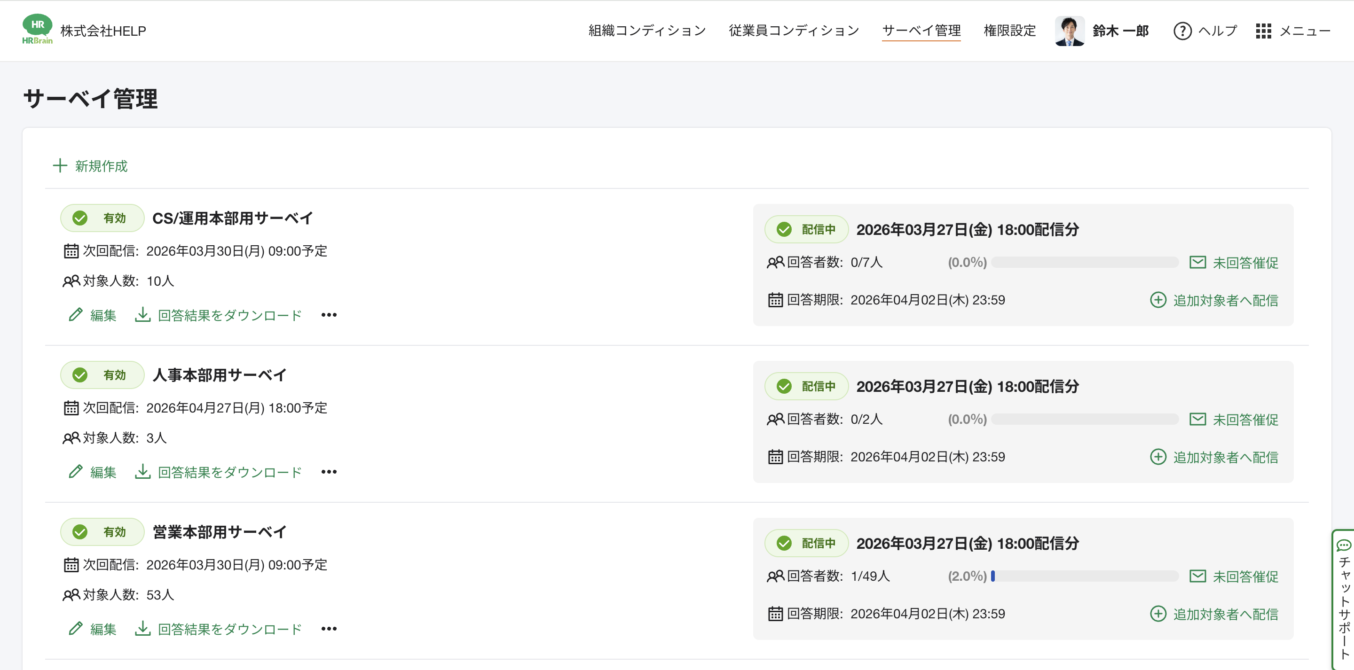
Task: Click 回答結果をダウンロード for 営業本部用サーベイ
Action: point(229,629)
